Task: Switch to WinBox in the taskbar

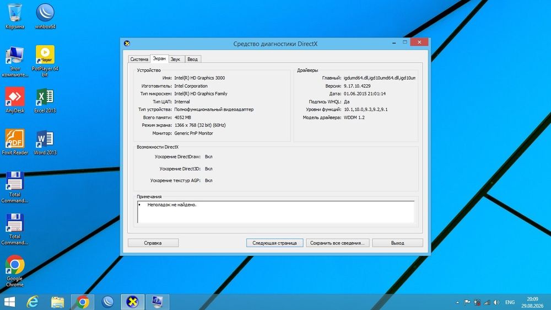Action: 107,302
